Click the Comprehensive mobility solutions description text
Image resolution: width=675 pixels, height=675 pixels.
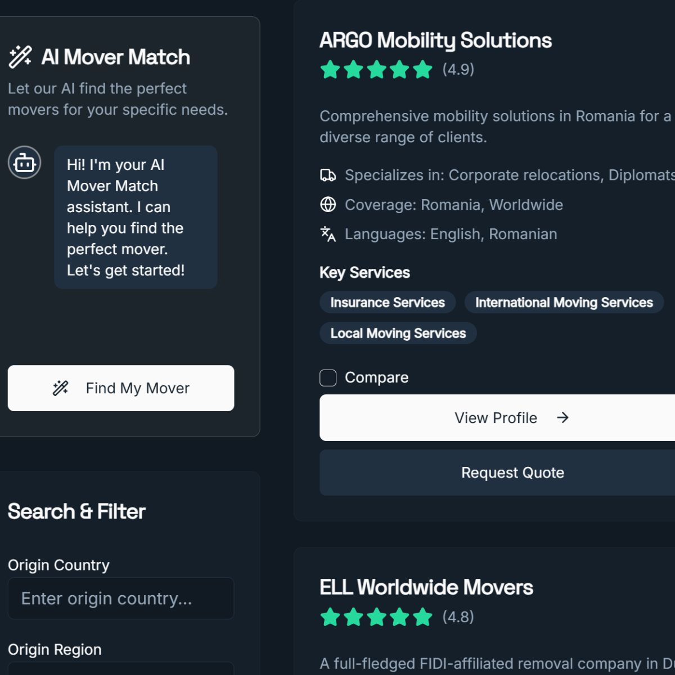point(495,127)
